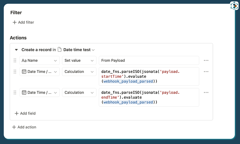Open the Name field selector dropdown
Image resolution: width=240 pixels, height=144 pixels.
(x=40, y=60)
